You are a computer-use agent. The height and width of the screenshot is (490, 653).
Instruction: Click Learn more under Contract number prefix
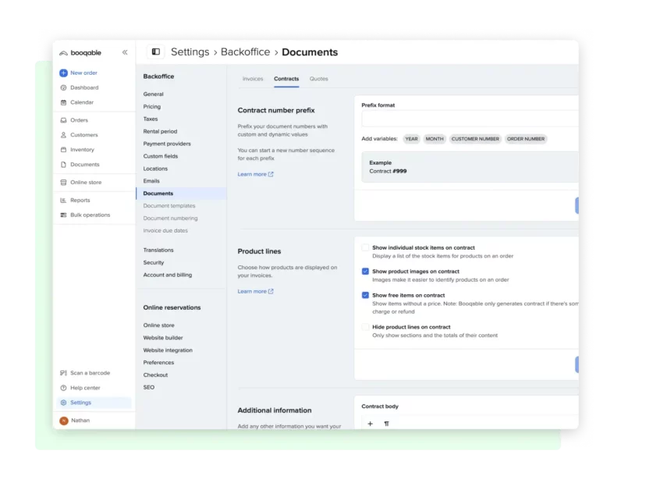(255, 174)
